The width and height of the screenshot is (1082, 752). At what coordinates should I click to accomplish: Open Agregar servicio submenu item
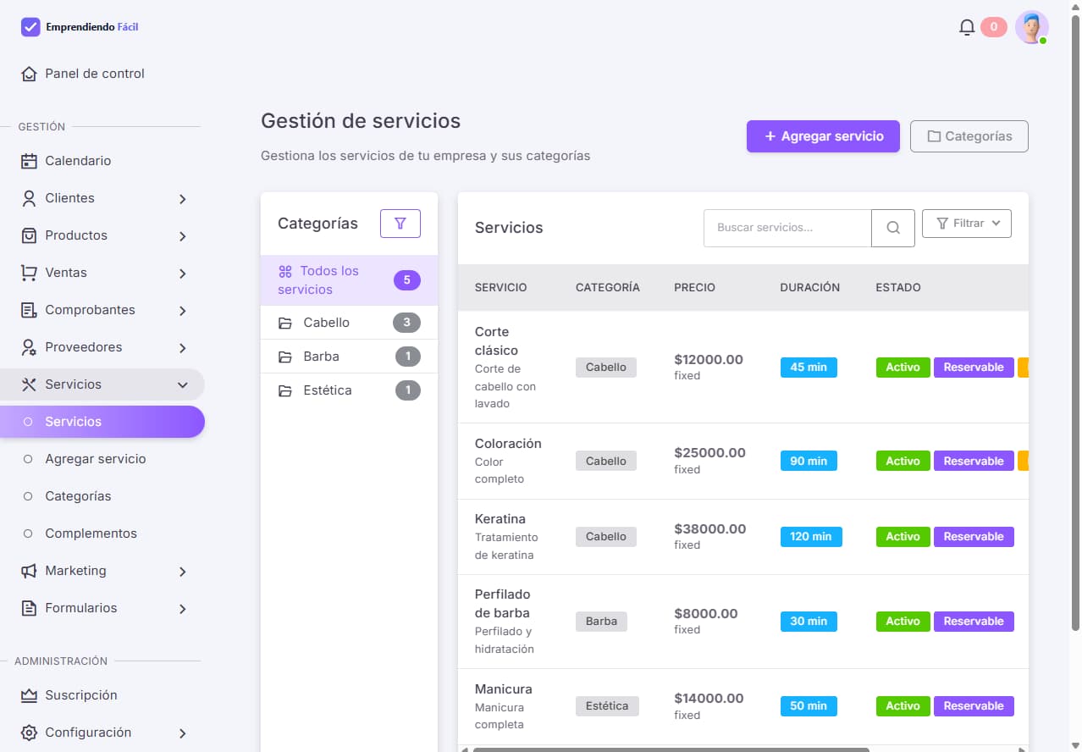[102, 459]
